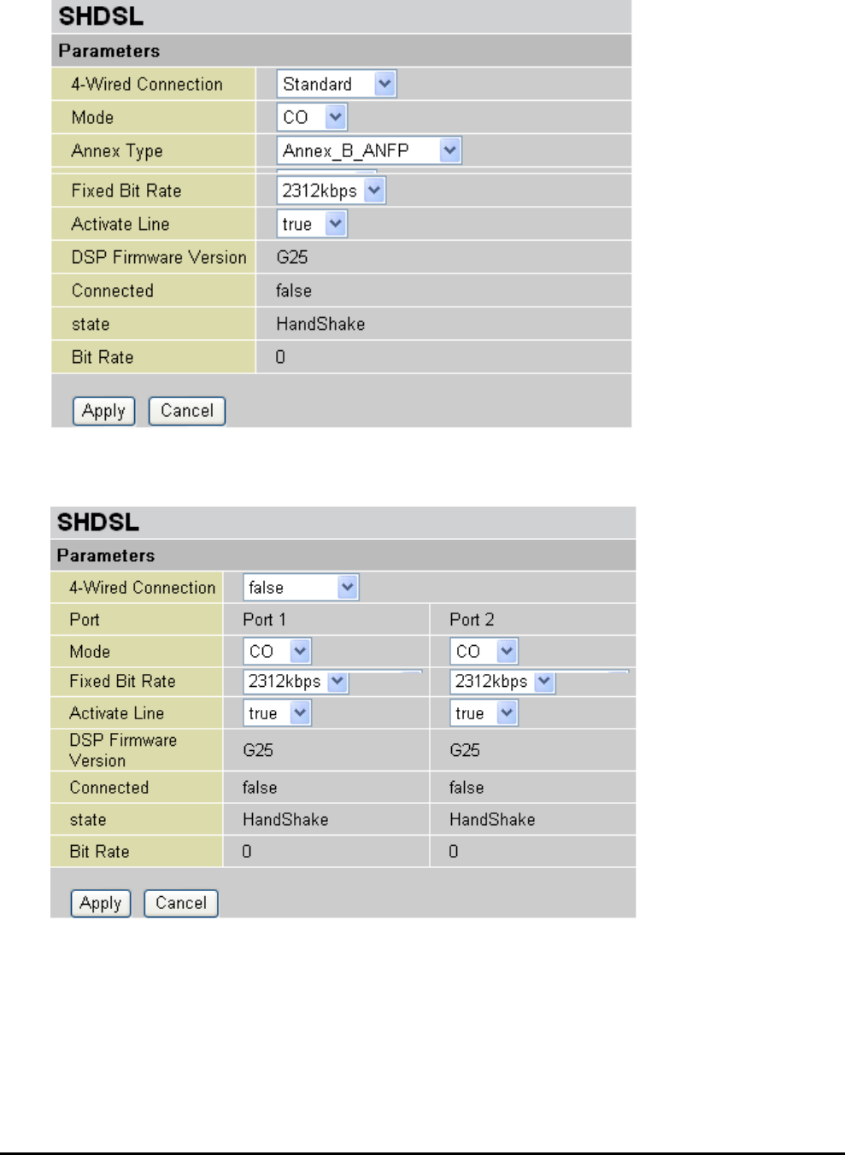
Task: Expand Port 1 Fixed Bit Rate dropdown
Action: click(296, 682)
